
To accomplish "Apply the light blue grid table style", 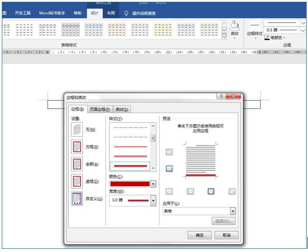I will coord(186,29).
